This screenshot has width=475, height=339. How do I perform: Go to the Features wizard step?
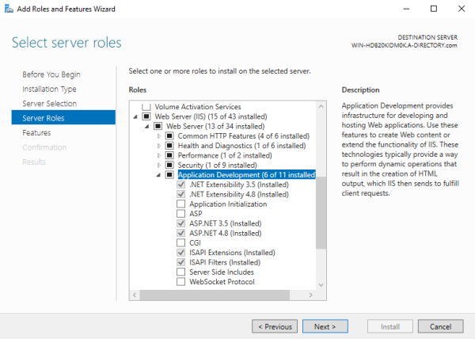[x=36, y=133]
